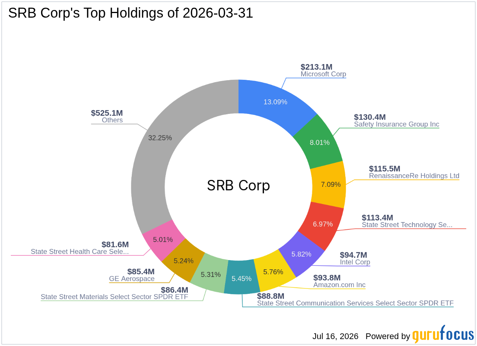Screen dimensions: 477x346
Task: Select the State Street Technology Se... label
Action: 407,225
